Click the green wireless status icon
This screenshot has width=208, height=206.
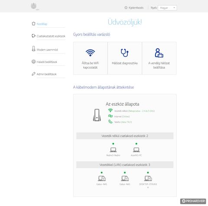pos(110,110)
